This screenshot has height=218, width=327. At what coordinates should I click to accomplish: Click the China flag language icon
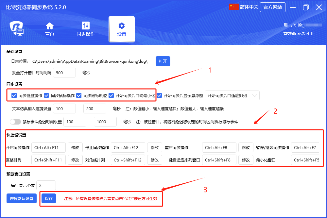click(x=234, y=7)
